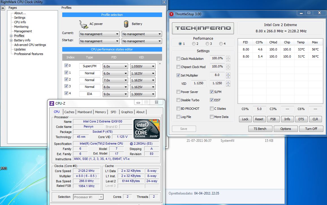Uncheck performance state index 0

[x=66, y=65]
